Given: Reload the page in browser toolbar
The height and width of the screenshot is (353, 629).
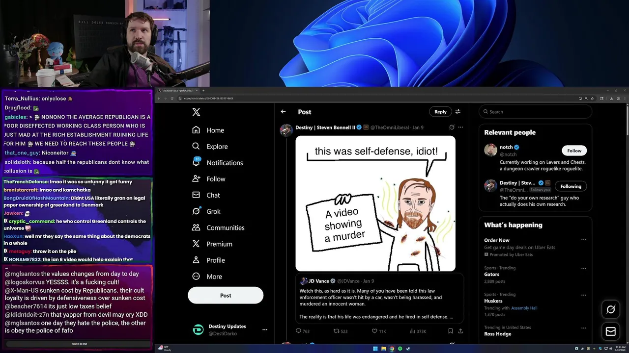Looking at the screenshot, I should coord(172,98).
